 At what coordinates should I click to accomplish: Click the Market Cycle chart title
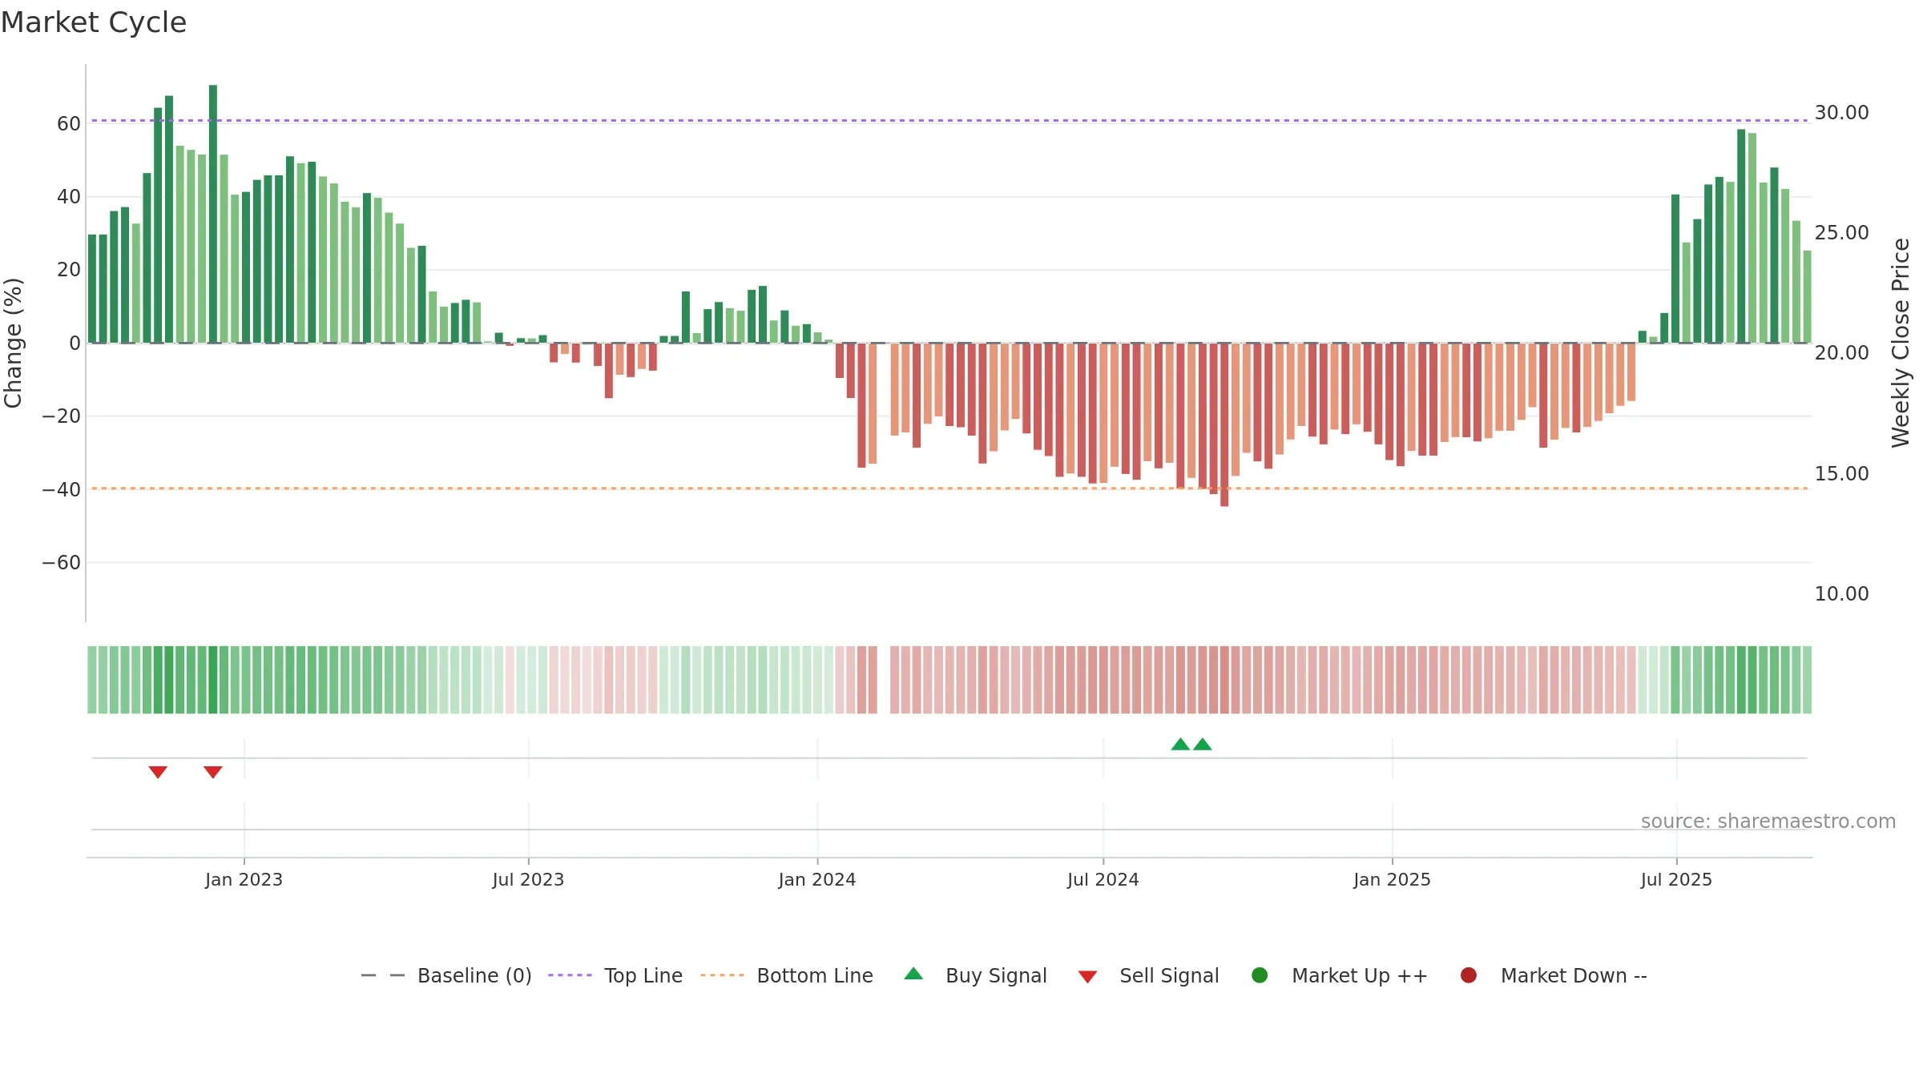point(94,22)
